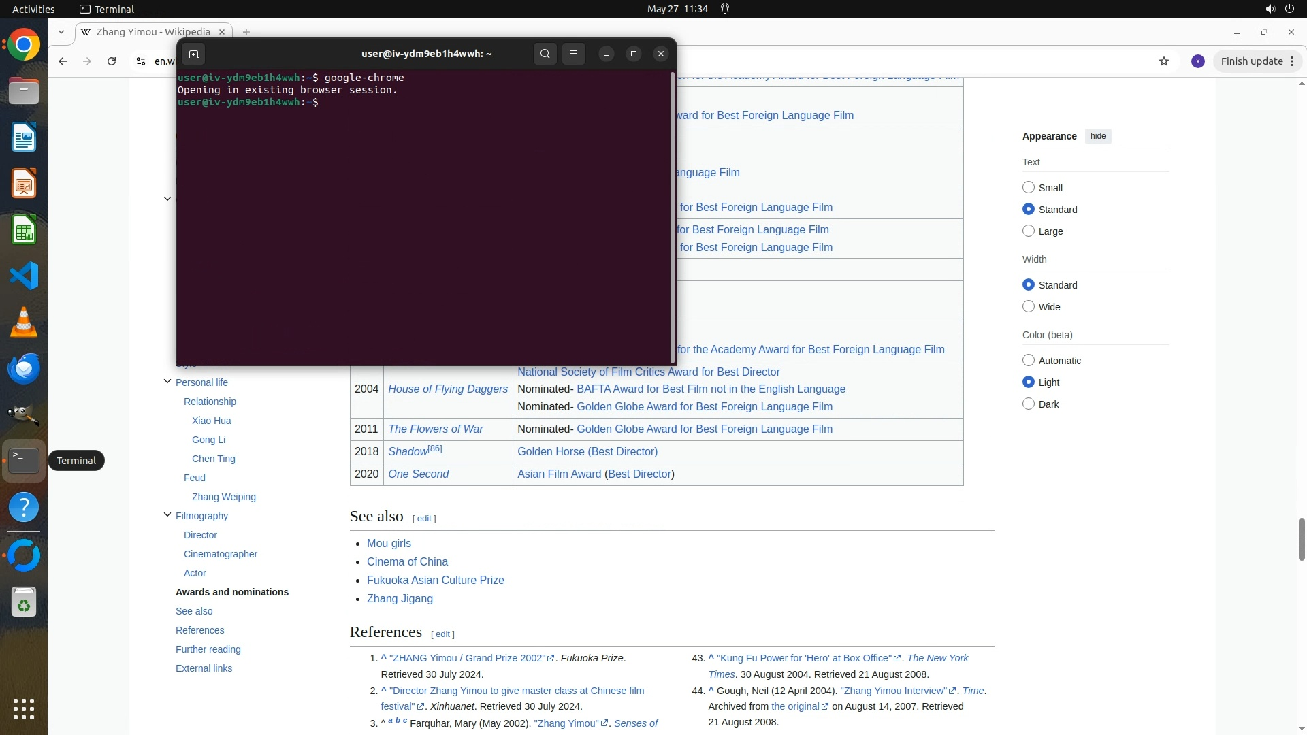Choose the Dark color theme

[1029, 404]
